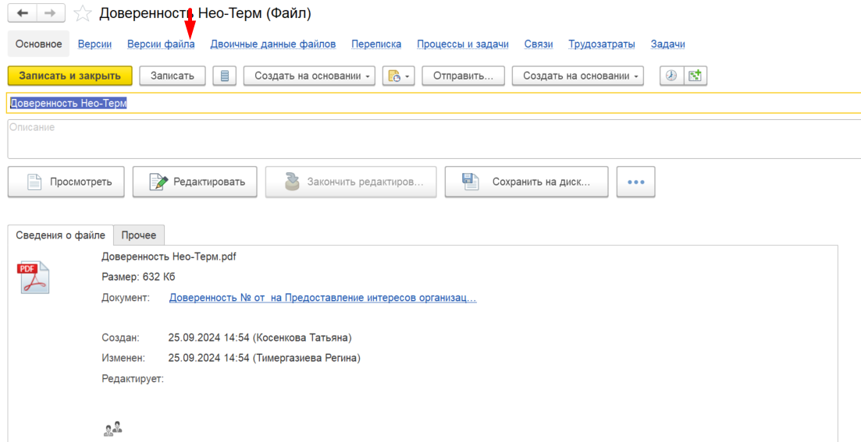Select the Основное navigation item
Image resolution: width=861 pixels, height=442 pixels.
click(x=38, y=44)
